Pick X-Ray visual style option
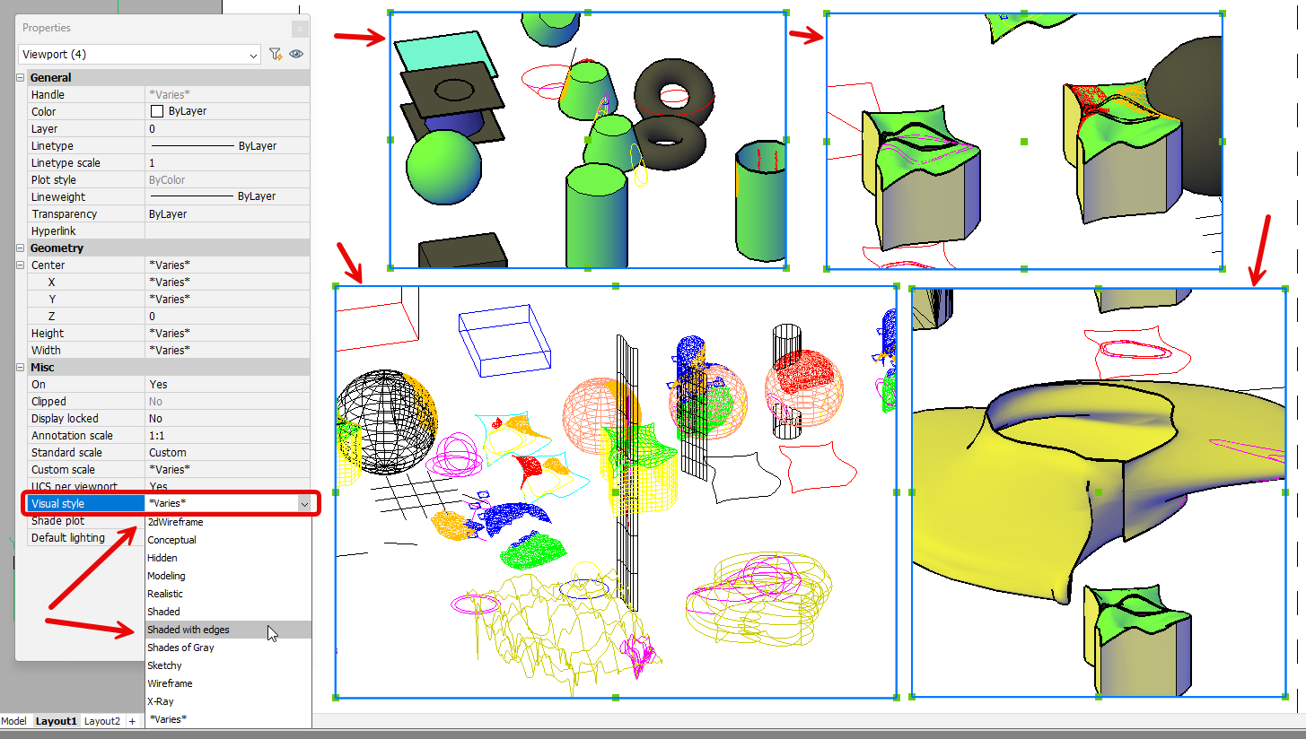This screenshot has width=1306, height=739. (x=161, y=701)
